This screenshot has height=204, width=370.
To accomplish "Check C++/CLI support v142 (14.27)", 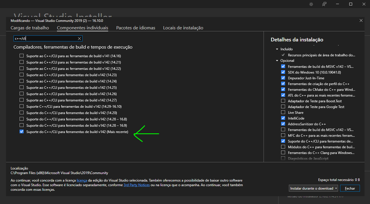I will (21, 100).
